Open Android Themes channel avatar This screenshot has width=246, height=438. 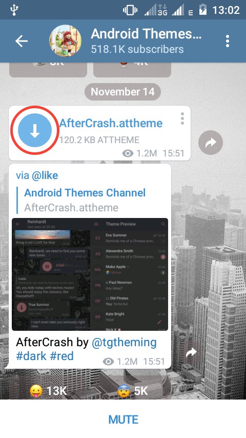tap(65, 41)
